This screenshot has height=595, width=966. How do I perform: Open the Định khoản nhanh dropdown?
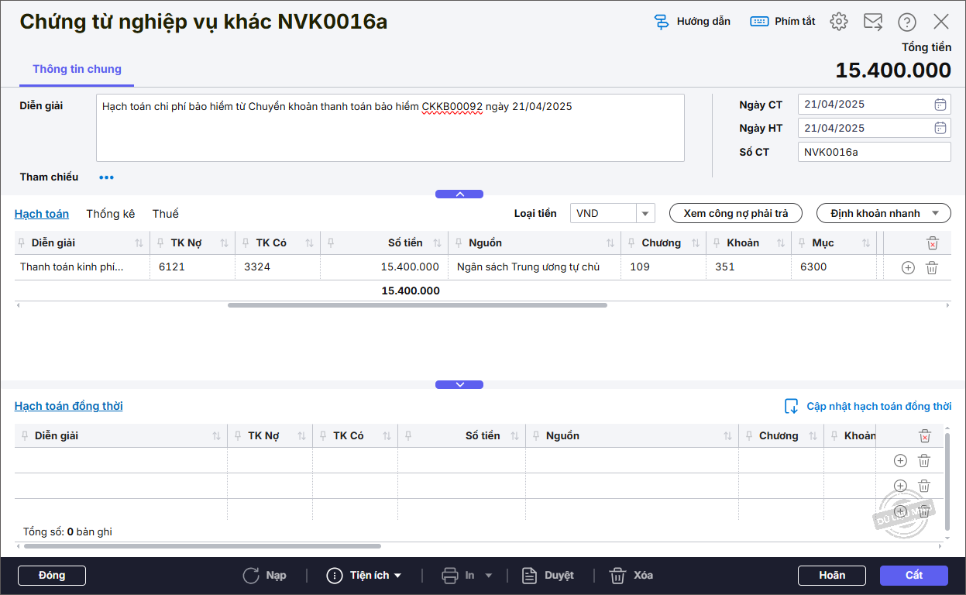click(883, 213)
